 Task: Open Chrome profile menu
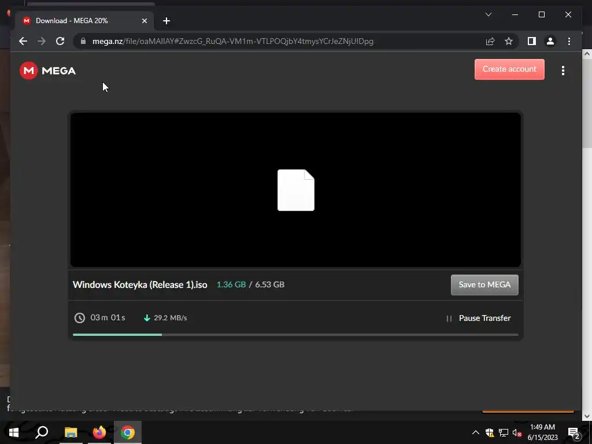pos(550,41)
